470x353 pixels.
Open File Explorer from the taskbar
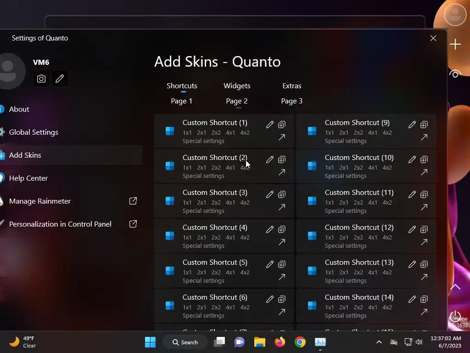click(x=260, y=342)
